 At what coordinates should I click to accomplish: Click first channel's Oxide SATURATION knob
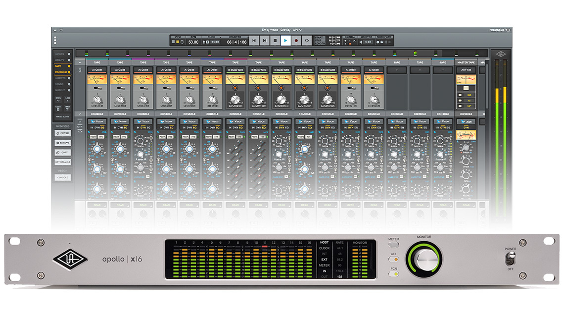pos(97,100)
